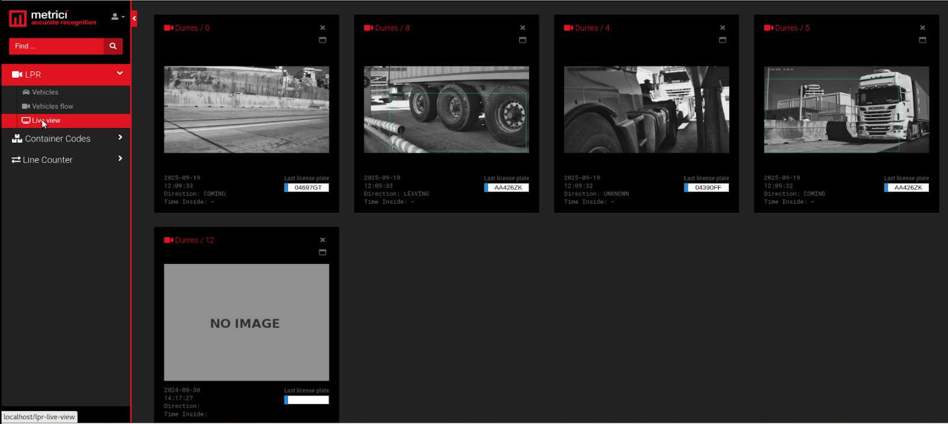The width and height of the screenshot is (948, 424).
Task: Click the Metrici logo
Action: pos(52,18)
